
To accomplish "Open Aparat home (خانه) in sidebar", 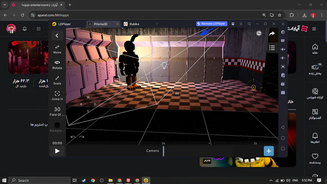I will (315, 49).
